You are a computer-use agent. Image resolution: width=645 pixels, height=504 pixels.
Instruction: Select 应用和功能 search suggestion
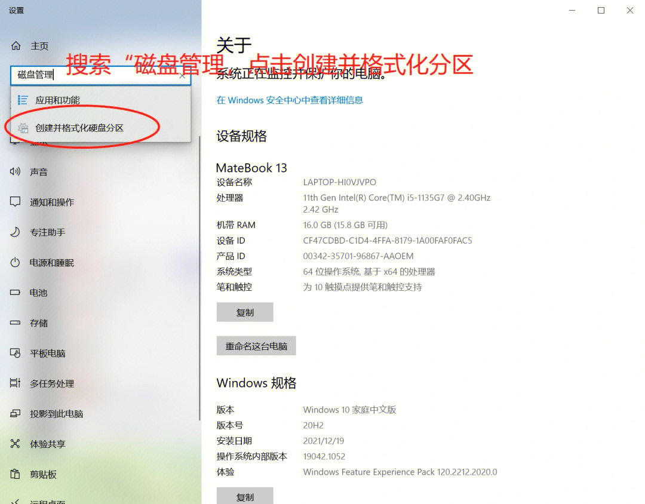[100, 100]
